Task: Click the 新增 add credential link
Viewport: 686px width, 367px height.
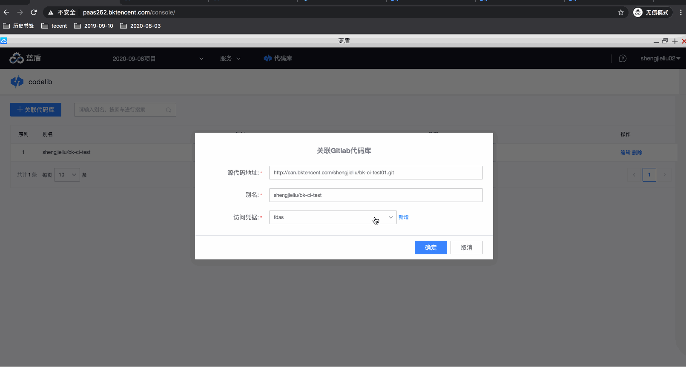Action: point(404,217)
